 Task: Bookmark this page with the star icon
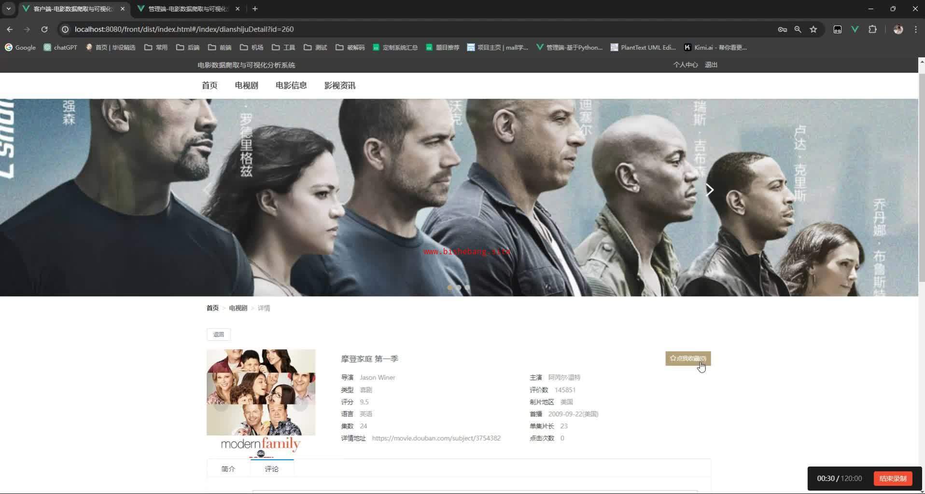[x=813, y=29]
